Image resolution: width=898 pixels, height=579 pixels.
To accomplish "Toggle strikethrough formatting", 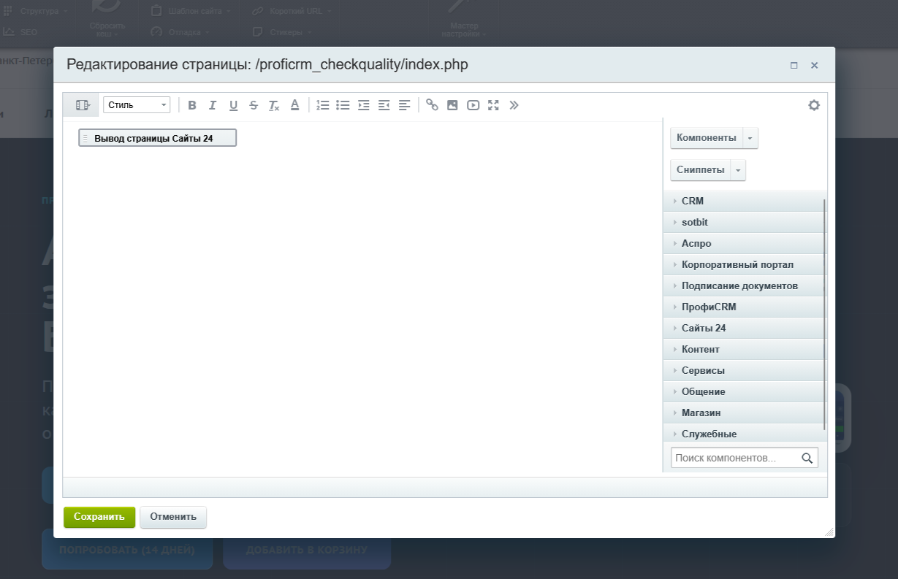I will [254, 105].
